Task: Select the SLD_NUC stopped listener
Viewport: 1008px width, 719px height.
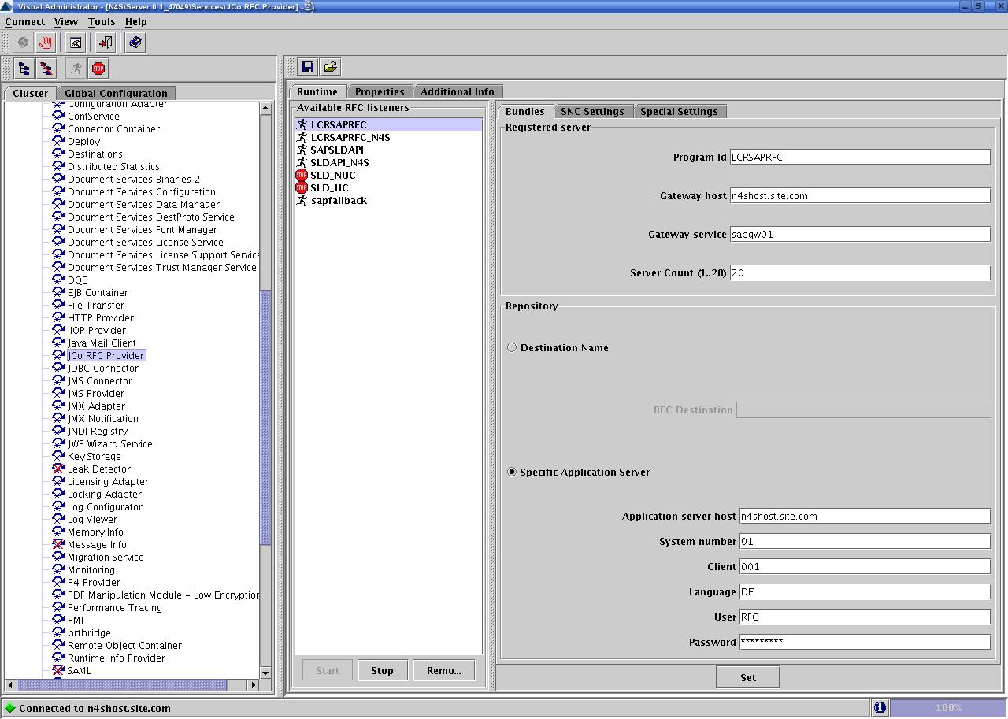Action: 332,175
